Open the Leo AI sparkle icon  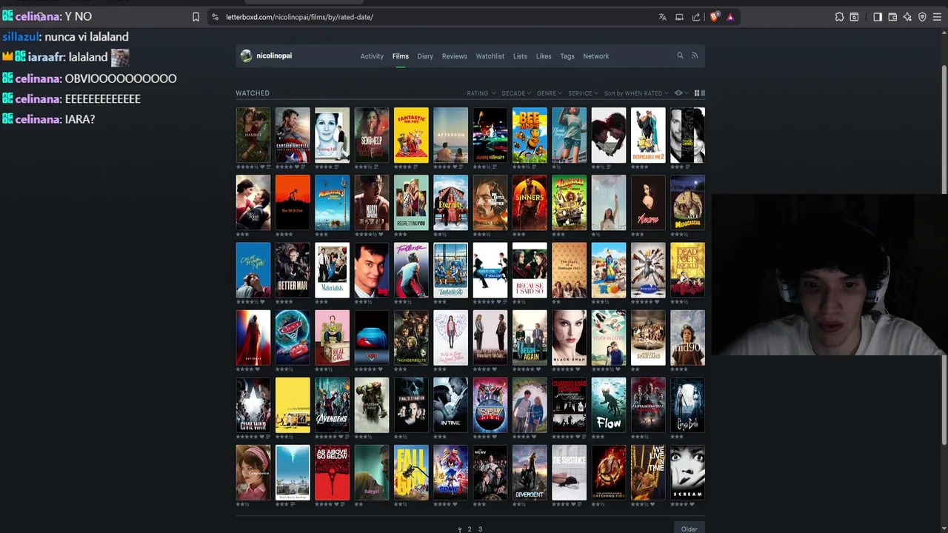(907, 17)
